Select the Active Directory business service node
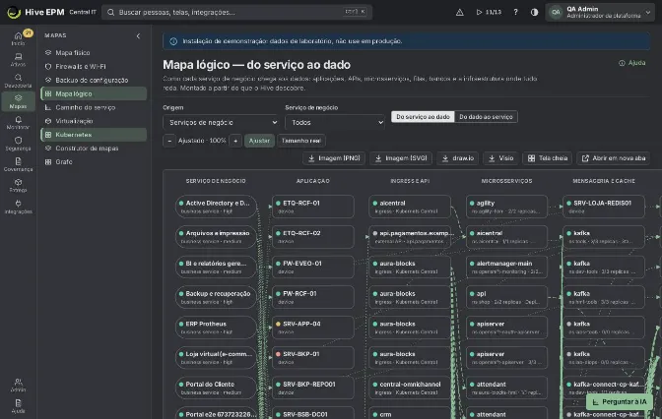The image size is (662, 419). coord(216,207)
